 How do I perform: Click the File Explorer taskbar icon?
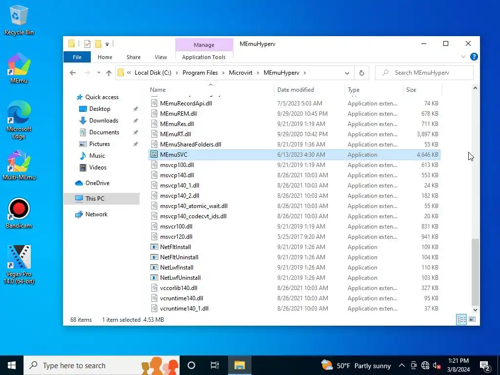click(x=239, y=365)
